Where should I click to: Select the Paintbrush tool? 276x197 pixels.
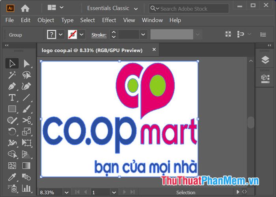click(x=26, y=109)
